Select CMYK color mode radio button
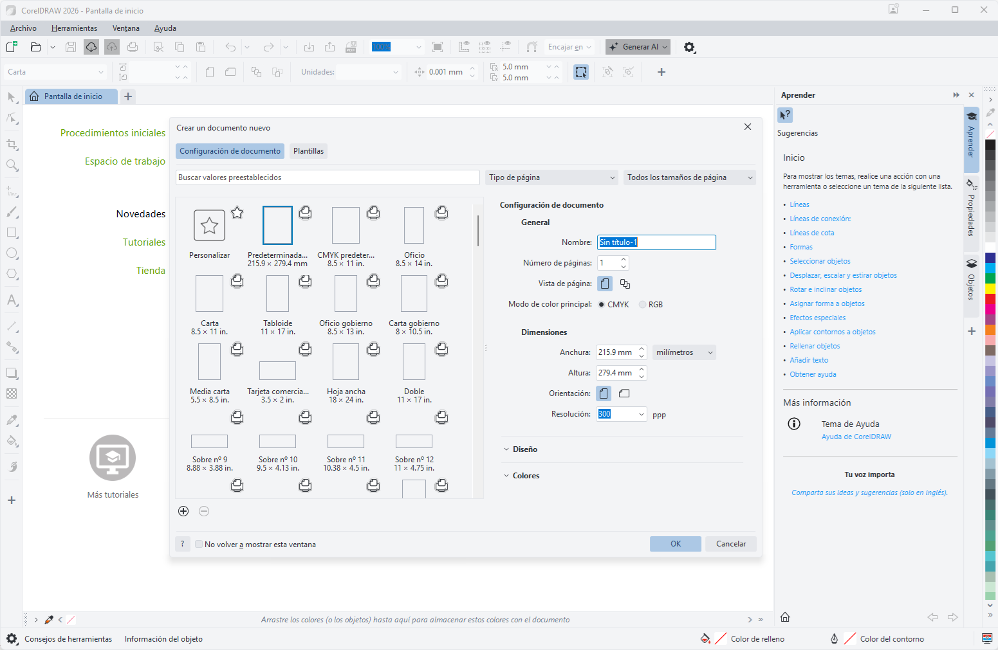 602,305
